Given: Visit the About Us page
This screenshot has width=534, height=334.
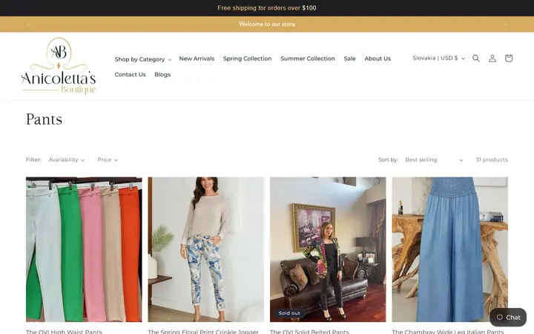Looking at the screenshot, I should [x=378, y=59].
